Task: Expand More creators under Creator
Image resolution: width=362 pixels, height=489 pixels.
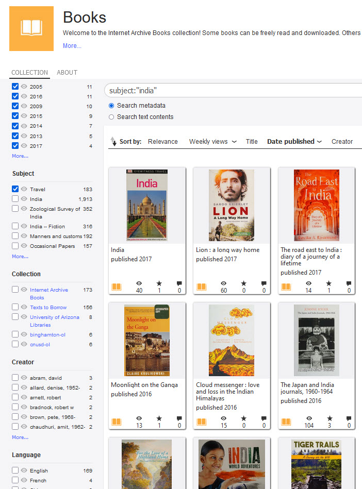Action: 20,437
